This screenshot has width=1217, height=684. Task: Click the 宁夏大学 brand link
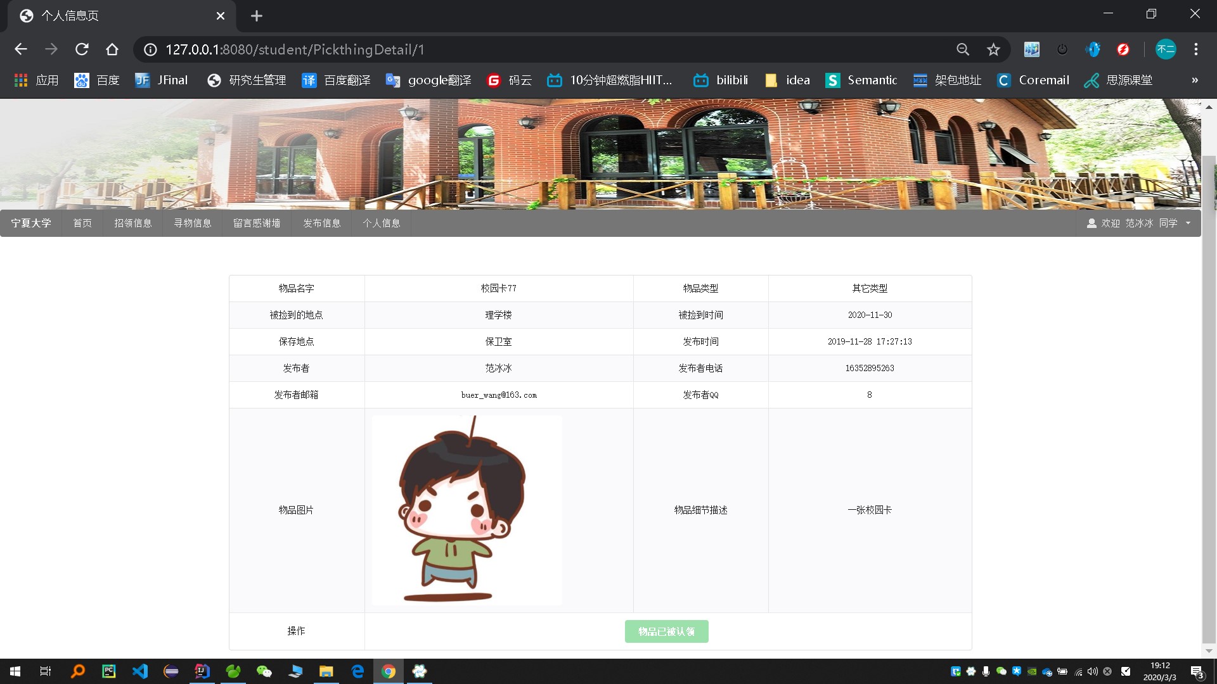coord(31,223)
